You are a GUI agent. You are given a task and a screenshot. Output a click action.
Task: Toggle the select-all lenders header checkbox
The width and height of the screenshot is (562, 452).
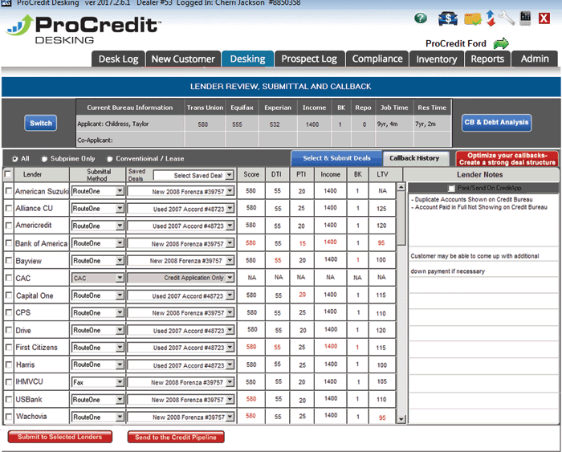(7, 174)
